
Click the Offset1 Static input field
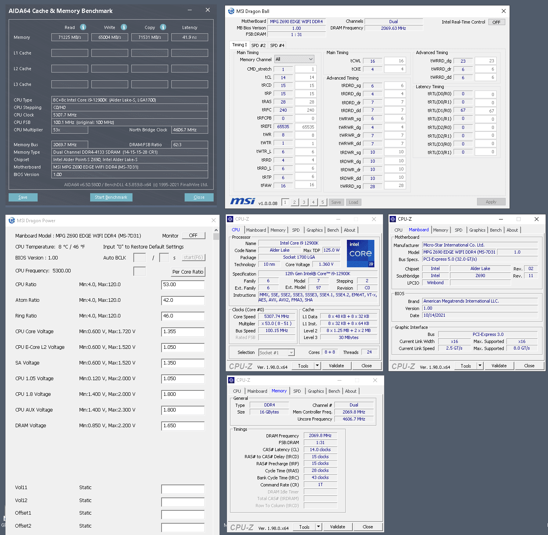(x=183, y=515)
